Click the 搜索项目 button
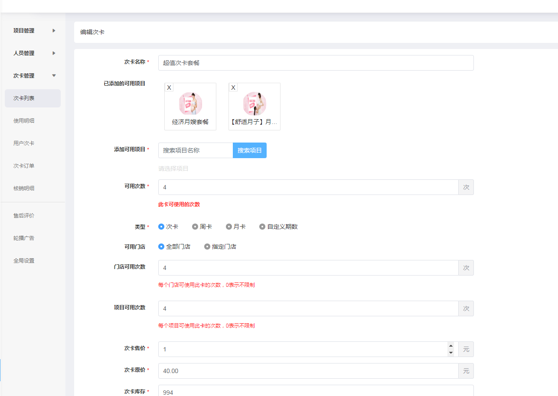558x396 pixels. 250,150
